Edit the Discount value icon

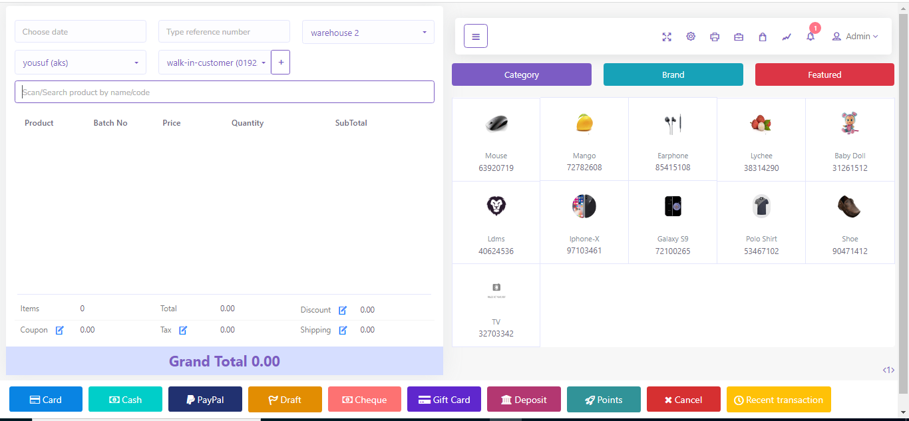tap(343, 310)
